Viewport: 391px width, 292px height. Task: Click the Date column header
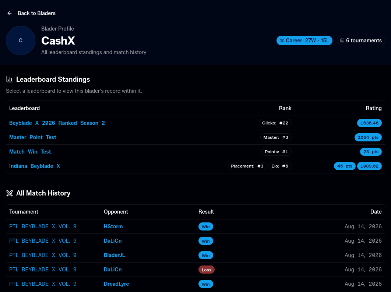point(376,212)
